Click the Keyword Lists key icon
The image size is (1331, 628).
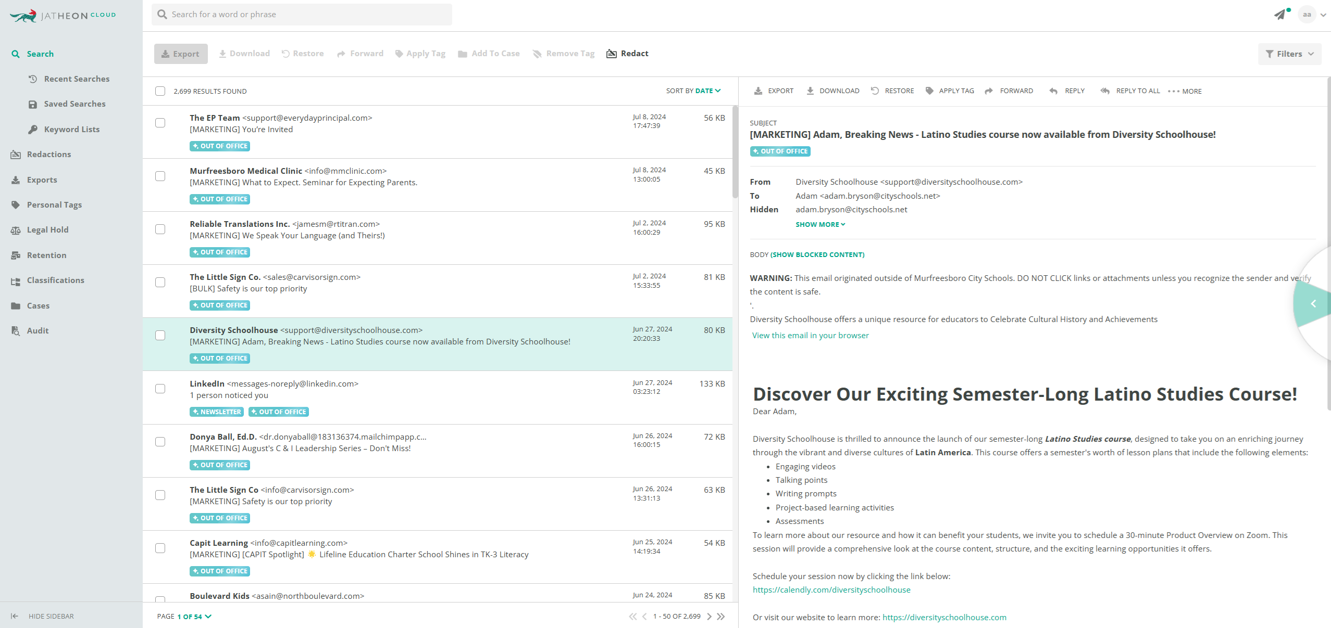[x=33, y=130]
